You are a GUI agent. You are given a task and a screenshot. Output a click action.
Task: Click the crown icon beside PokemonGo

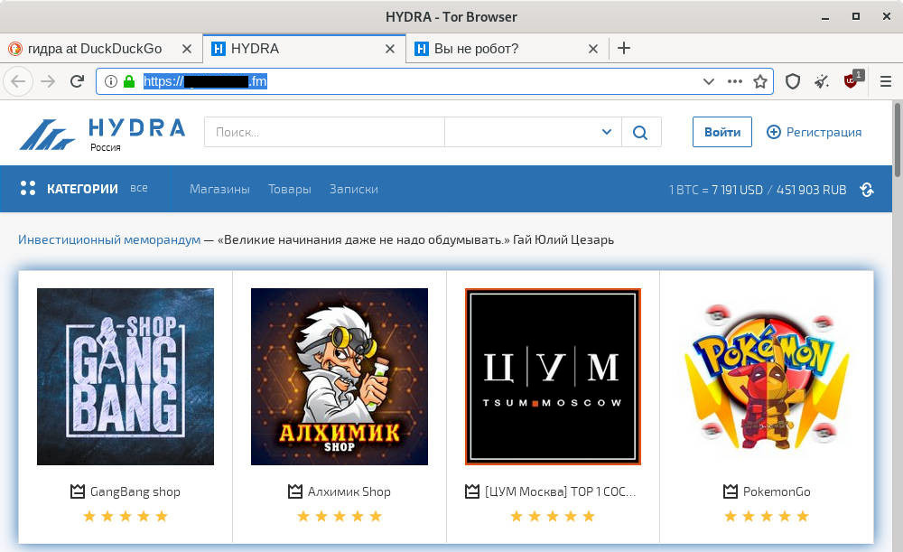(731, 491)
